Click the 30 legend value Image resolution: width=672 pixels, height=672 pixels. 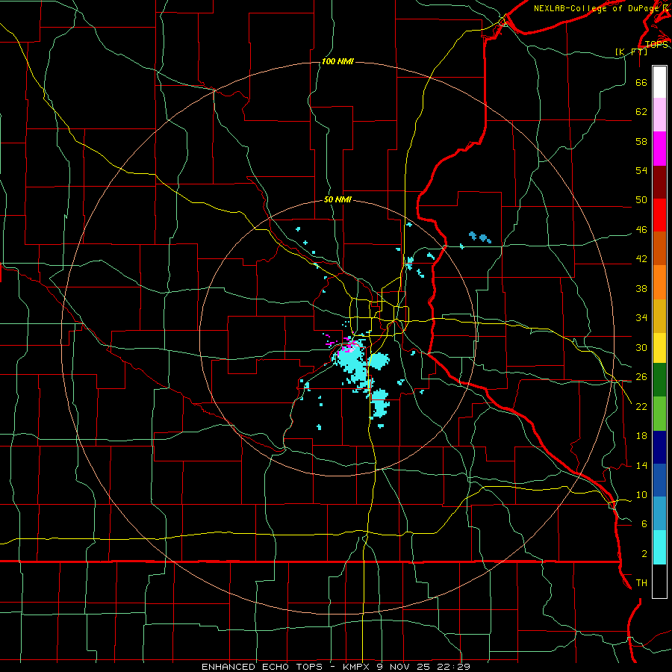[641, 347]
